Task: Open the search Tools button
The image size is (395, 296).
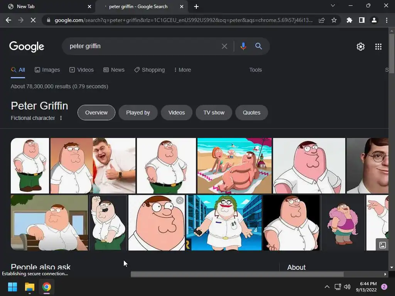Action: pyautogui.click(x=255, y=70)
